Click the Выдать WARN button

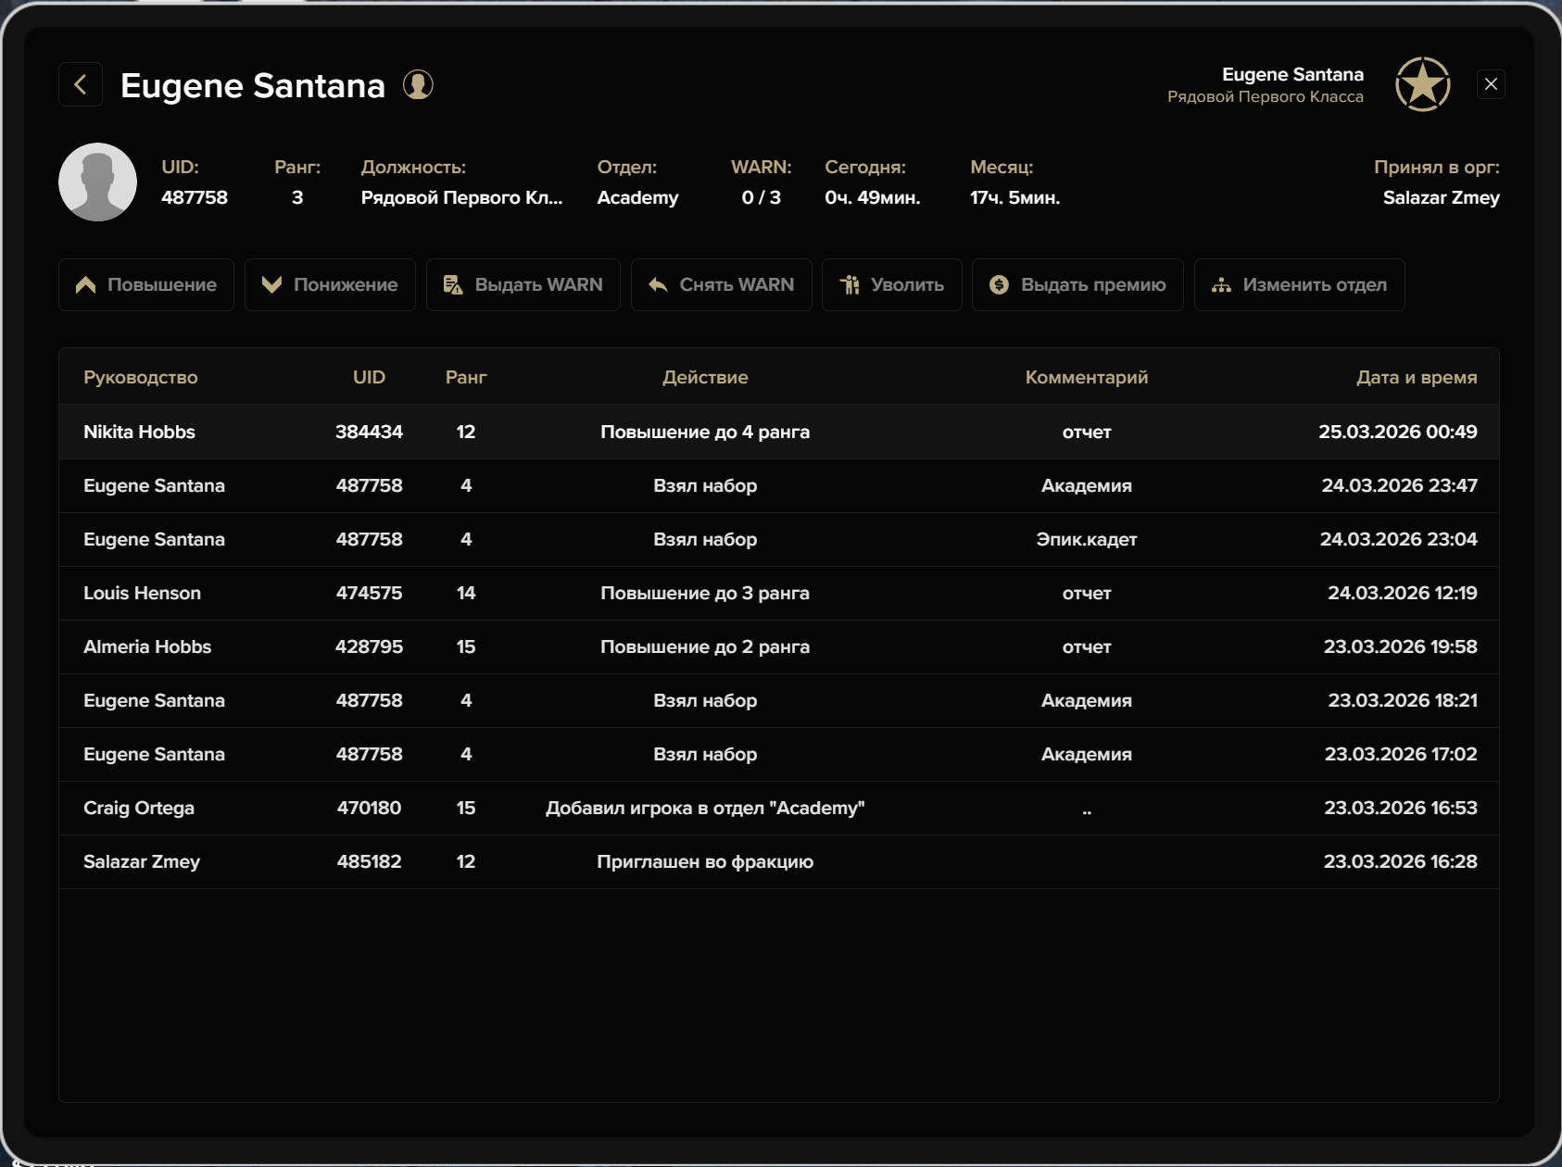point(523,284)
